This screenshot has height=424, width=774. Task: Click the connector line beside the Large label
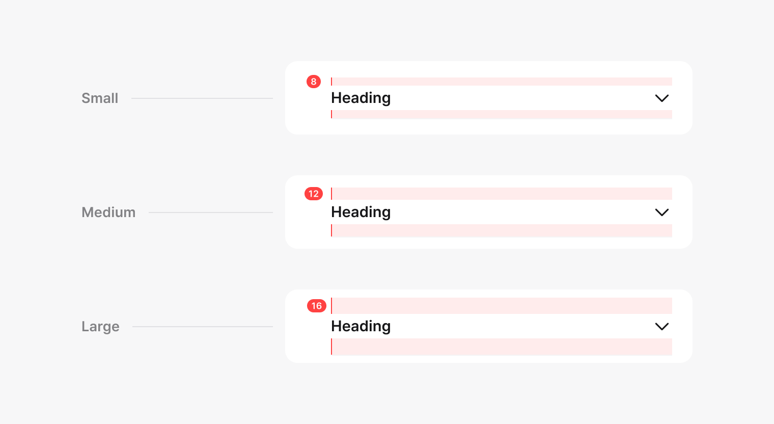pos(203,327)
